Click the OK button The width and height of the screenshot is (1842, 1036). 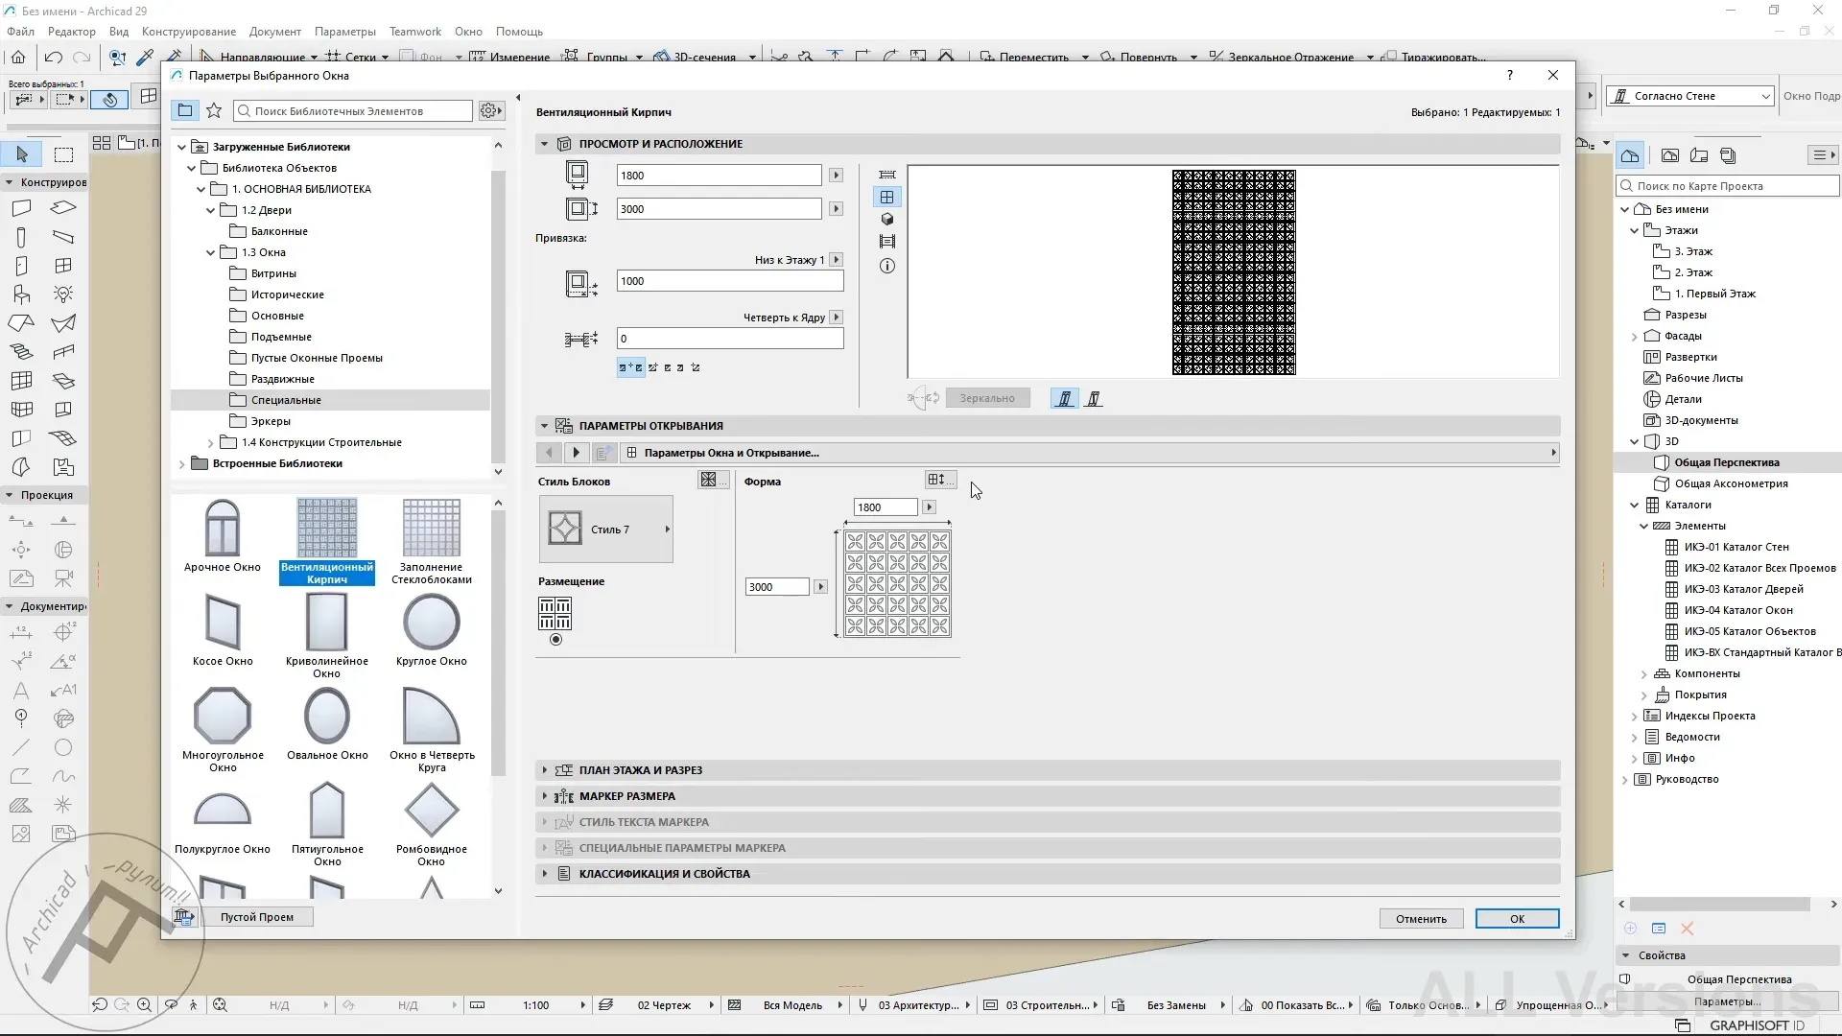click(x=1517, y=919)
